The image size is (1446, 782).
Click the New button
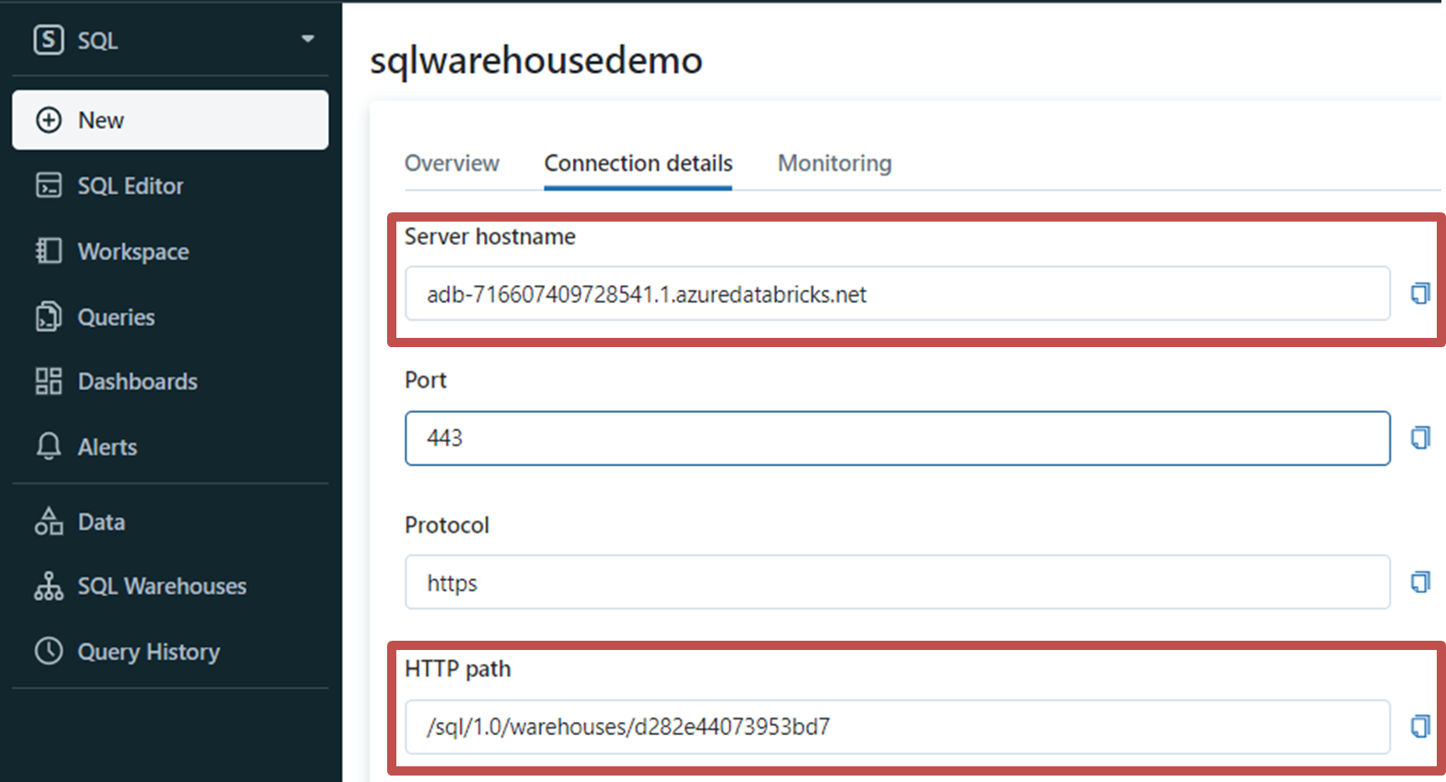click(100, 120)
